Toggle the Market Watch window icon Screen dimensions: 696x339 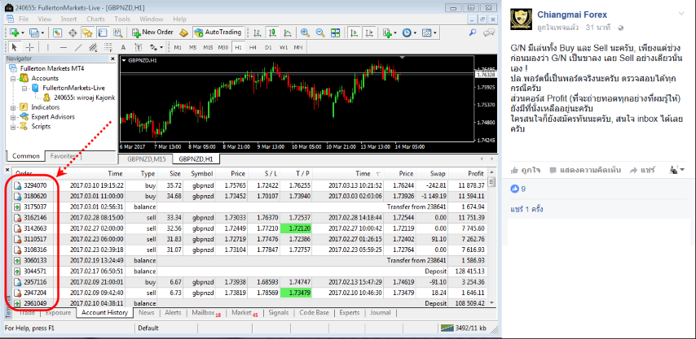point(57,33)
